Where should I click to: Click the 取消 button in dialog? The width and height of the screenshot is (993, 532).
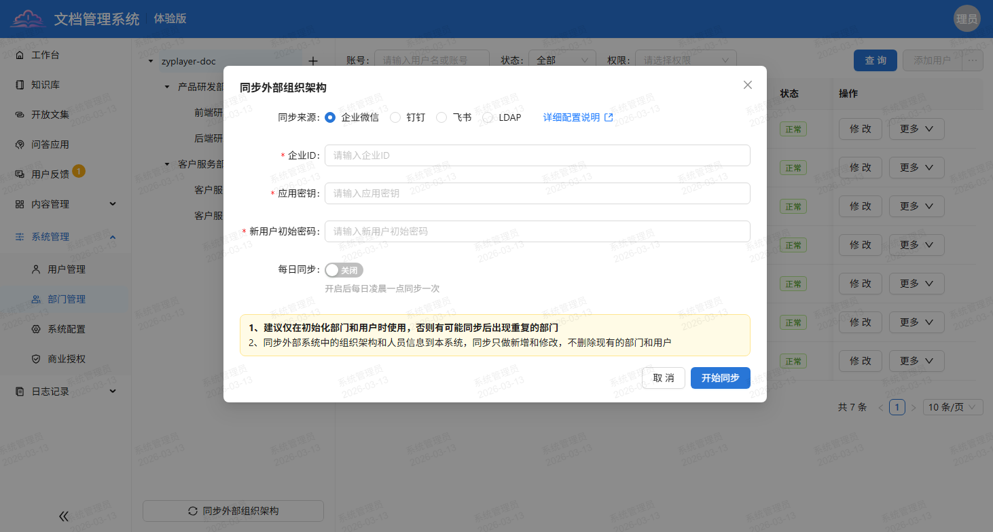pos(664,378)
